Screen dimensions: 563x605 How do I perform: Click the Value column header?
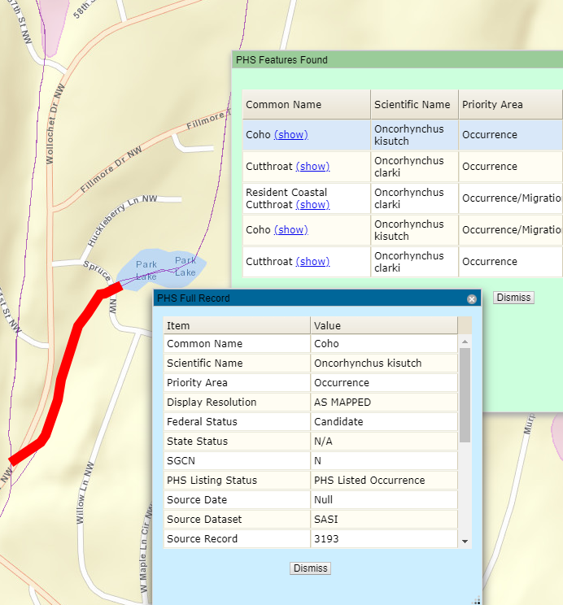click(x=384, y=325)
